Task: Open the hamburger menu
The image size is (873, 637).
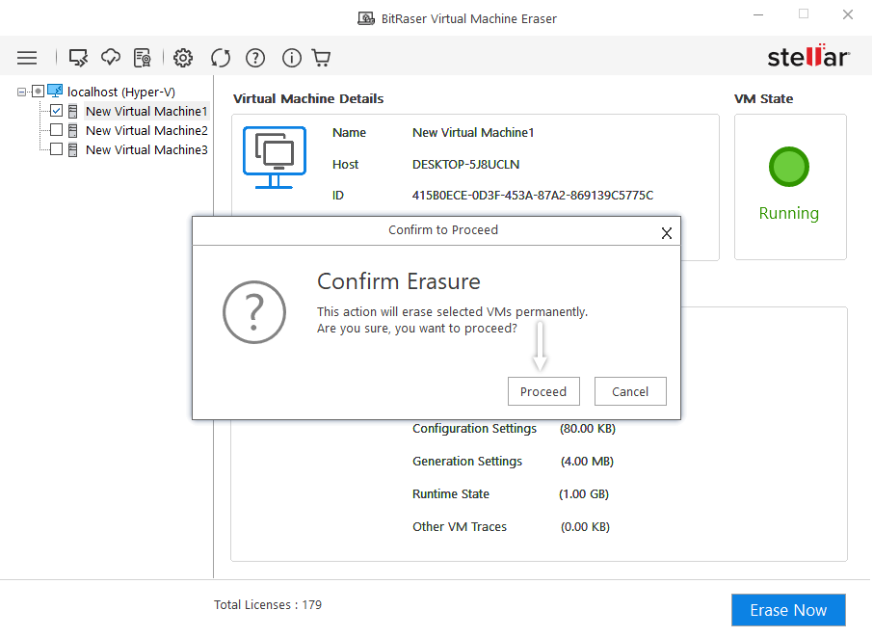Action: (27, 58)
